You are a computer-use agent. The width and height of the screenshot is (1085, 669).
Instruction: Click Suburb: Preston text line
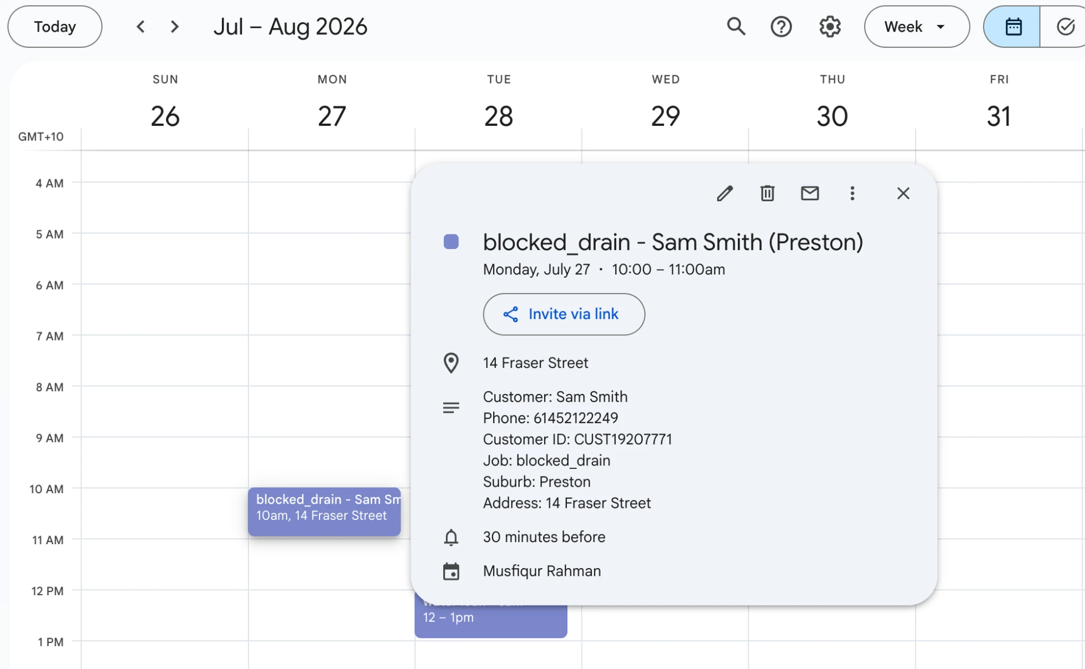(537, 482)
